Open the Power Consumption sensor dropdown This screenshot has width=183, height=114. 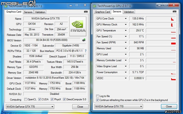(126, 72)
